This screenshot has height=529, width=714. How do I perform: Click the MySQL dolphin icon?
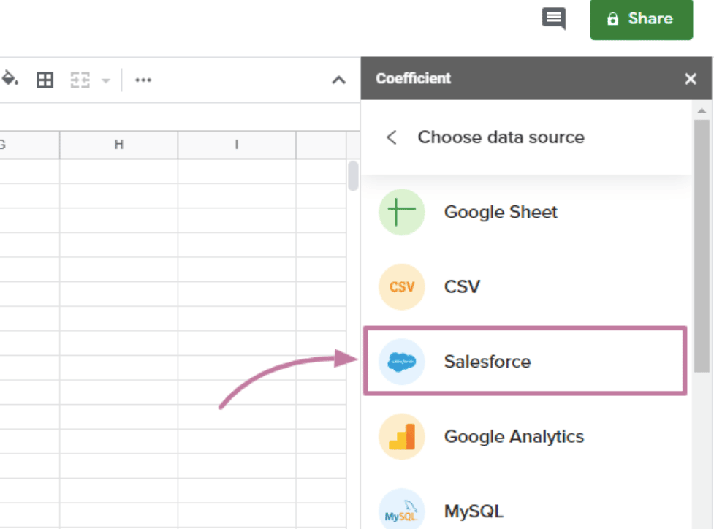tap(402, 510)
